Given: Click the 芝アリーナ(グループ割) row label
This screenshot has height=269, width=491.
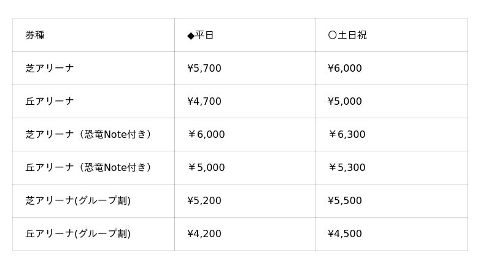Looking at the screenshot, I should click(78, 201).
